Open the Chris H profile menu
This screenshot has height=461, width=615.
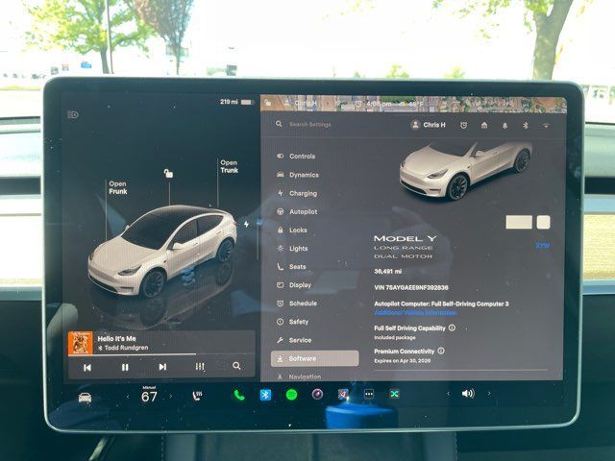[x=430, y=125]
